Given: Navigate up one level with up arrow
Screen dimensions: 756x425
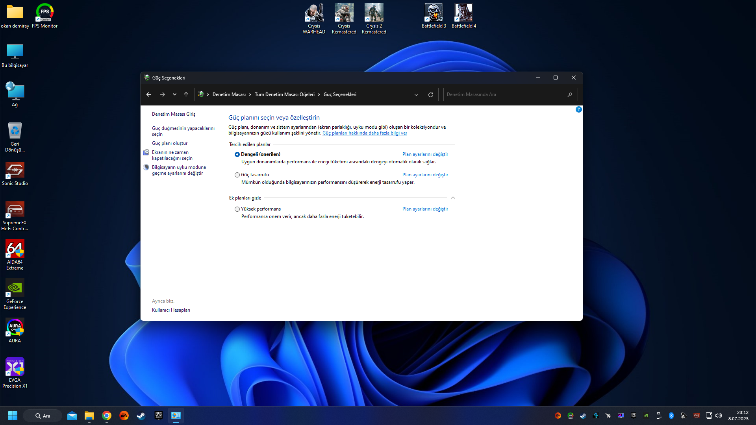Looking at the screenshot, I should [186, 94].
